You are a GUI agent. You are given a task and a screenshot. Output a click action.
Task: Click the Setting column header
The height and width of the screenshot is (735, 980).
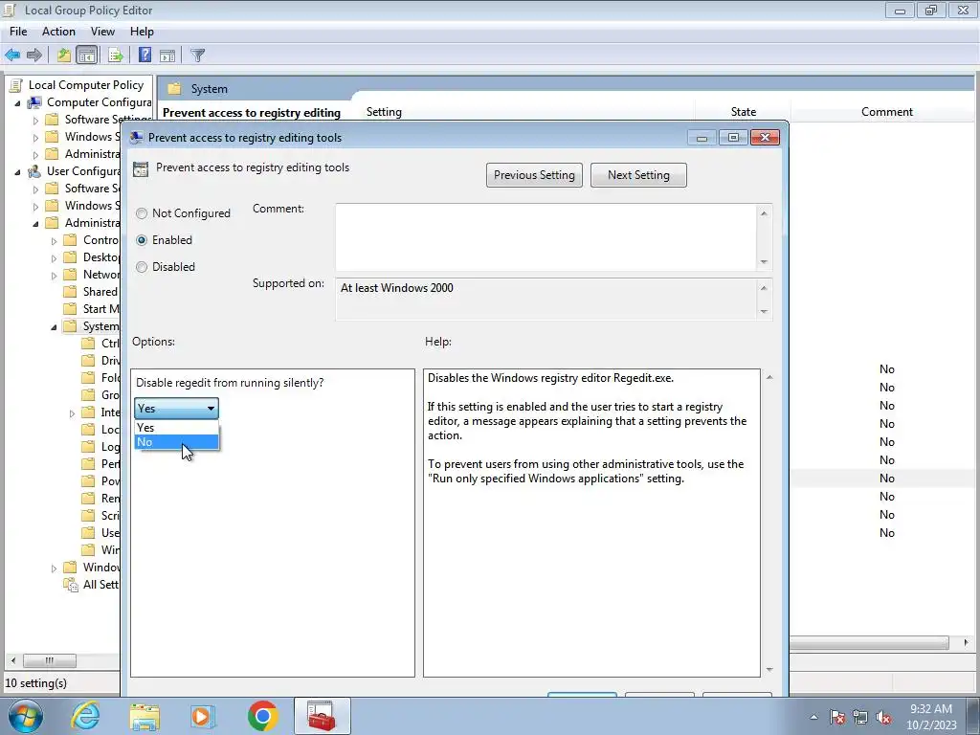(384, 112)
